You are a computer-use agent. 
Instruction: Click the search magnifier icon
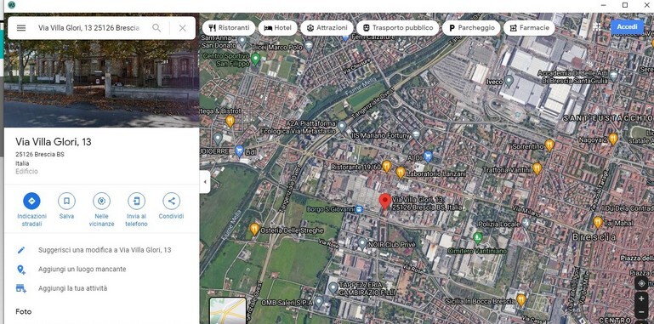pyautogui.click(x=156, y=28)
